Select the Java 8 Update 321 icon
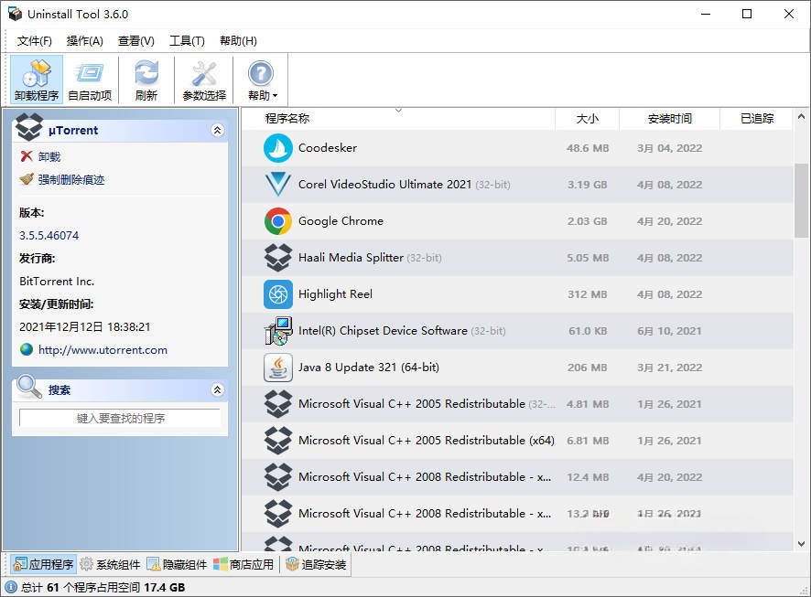The height and width of the screenshot is (597, 811). point(277,368)
